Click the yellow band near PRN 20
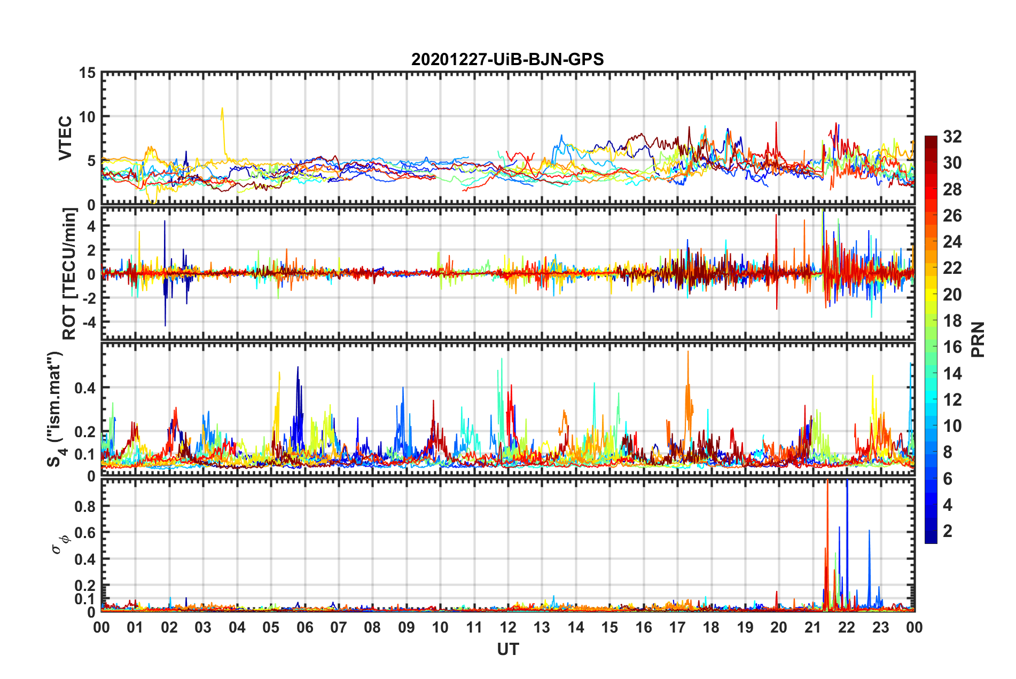The image size is (1016, 679). 931,294
